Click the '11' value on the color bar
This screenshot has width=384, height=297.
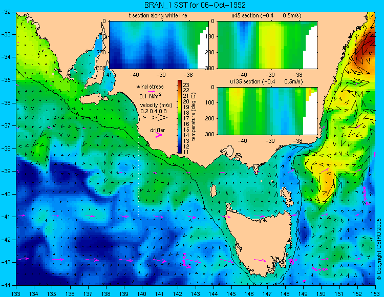click(186, 152)
